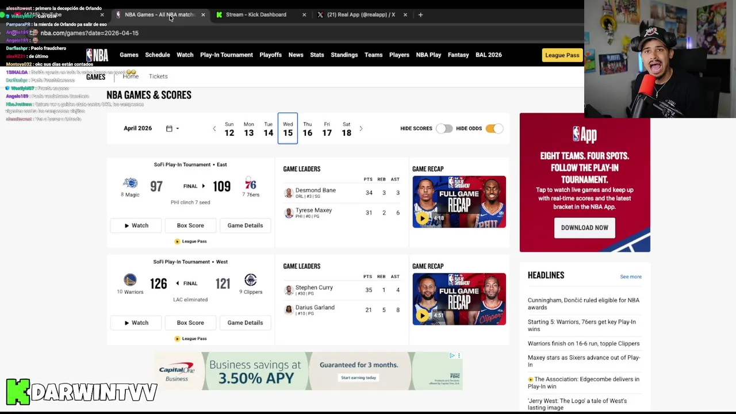
Task: Open the Standings menu item
Action: pos(344,55)
